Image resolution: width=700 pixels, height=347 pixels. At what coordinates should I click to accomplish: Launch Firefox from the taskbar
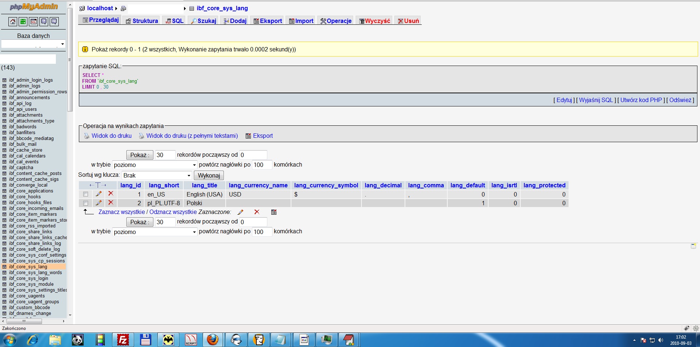coord(213,339)
